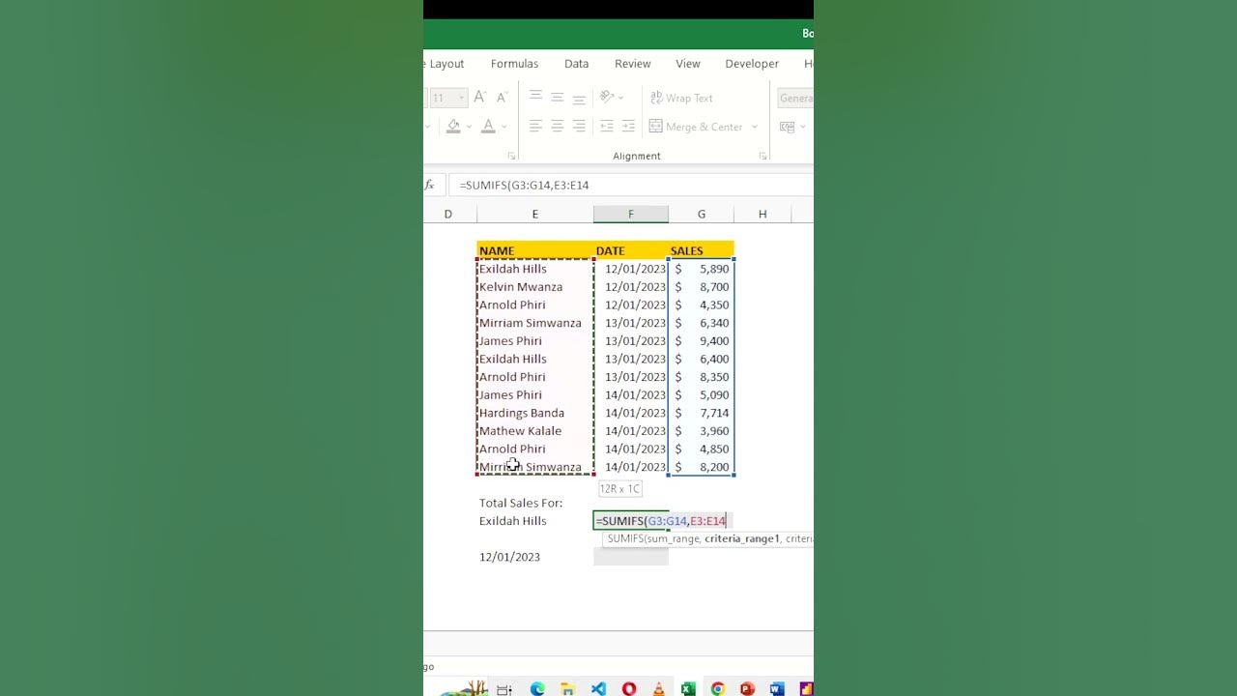Click in the formula bar showing =SUMIFS
The width and height of the screenshot is (1237, 696).
[x=633, y=185]
